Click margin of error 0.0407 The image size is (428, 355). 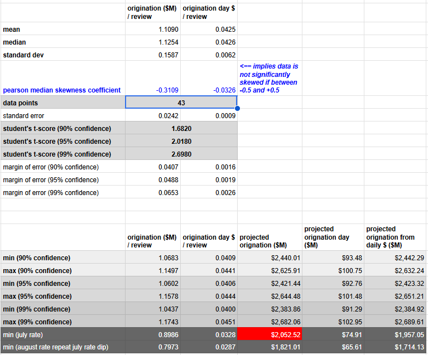click(168, 167)
